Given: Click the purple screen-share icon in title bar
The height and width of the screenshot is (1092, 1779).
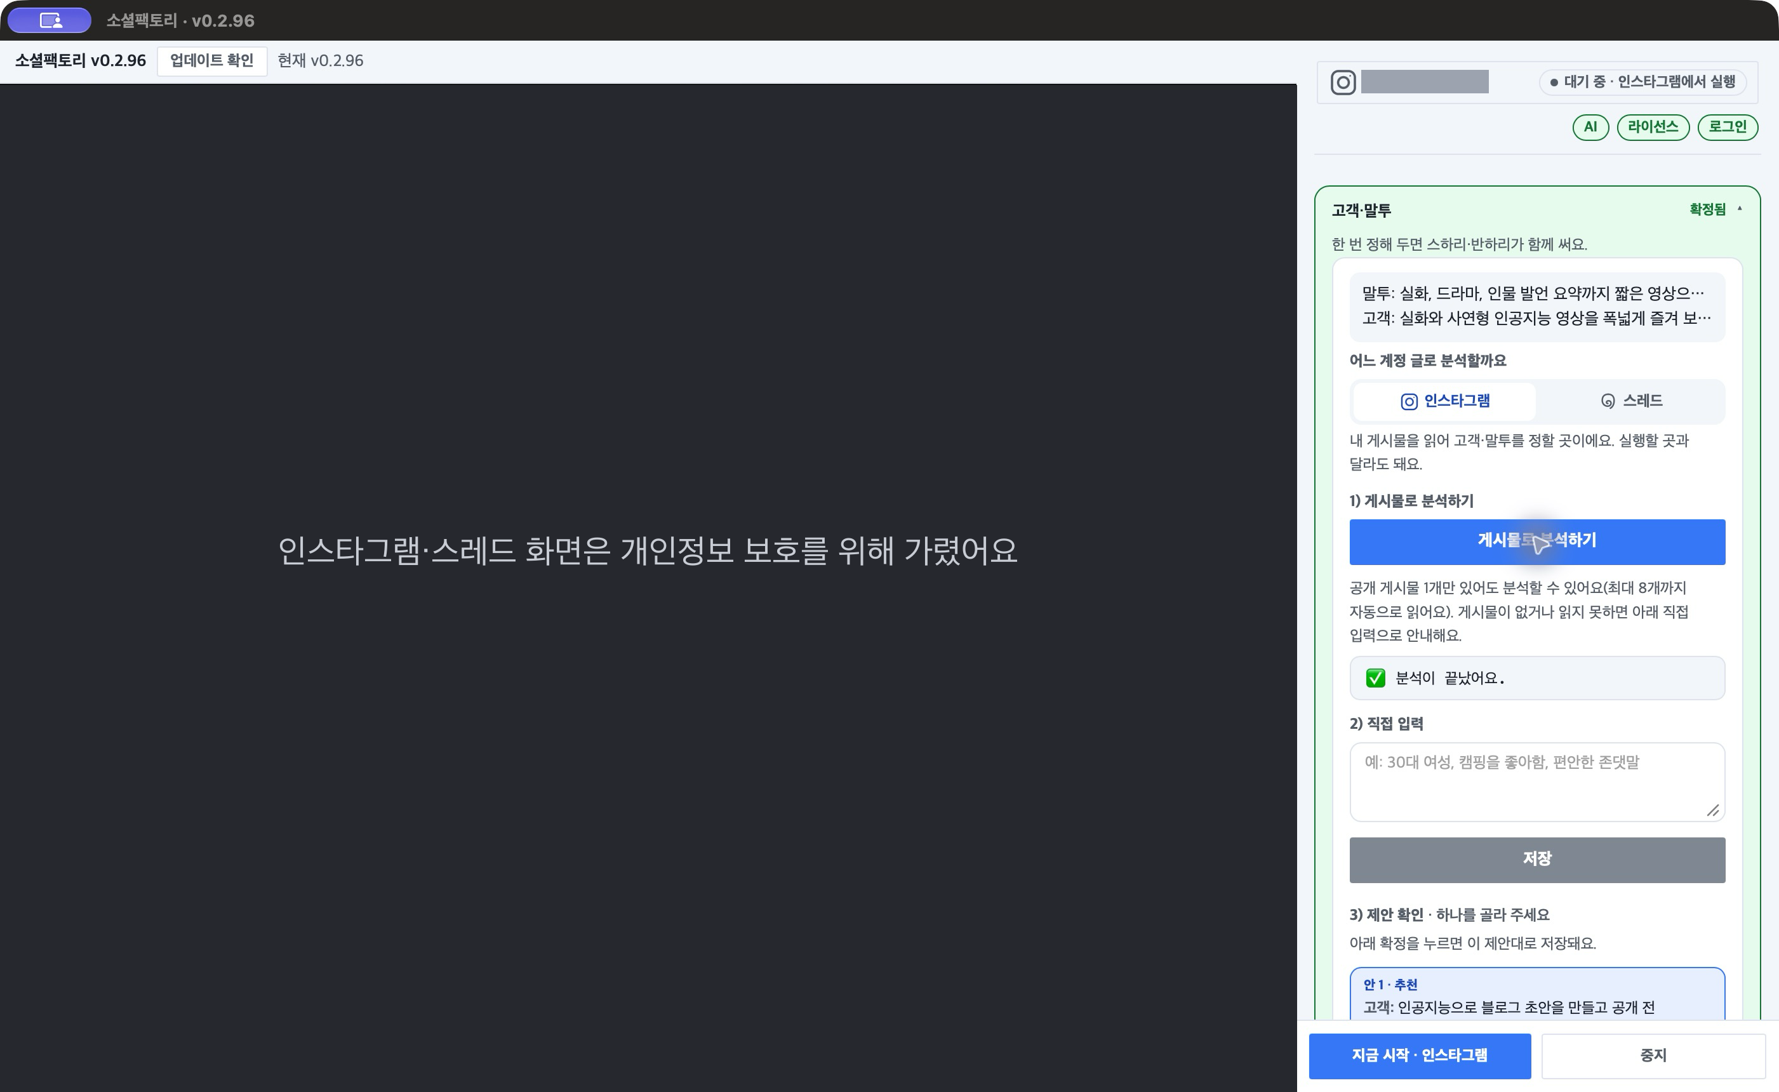Looking at the screenshot, I should 50,20.
